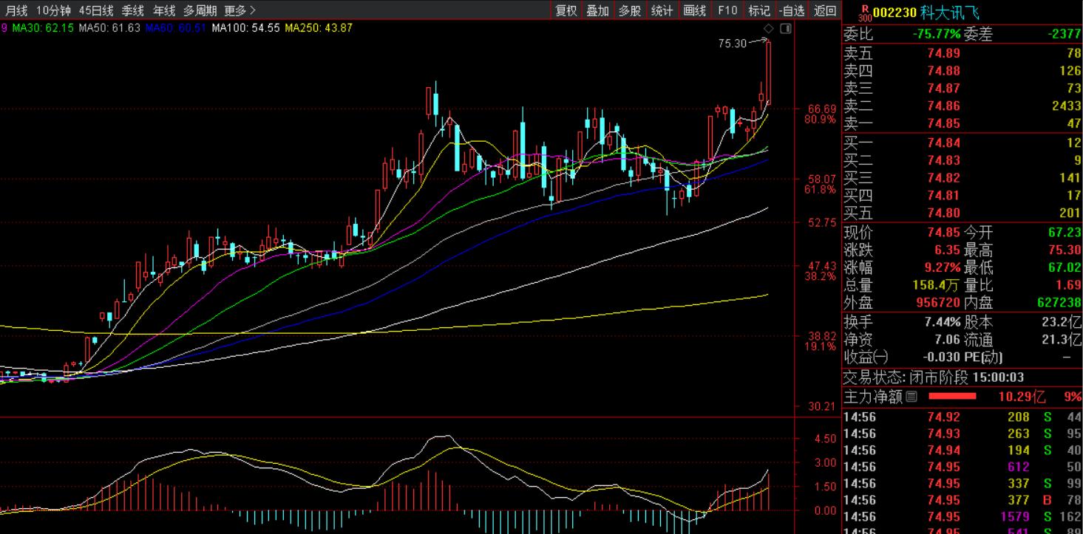
Task: Click the 10.29亿 net inflow amount
Action: tap(1022, 397)
